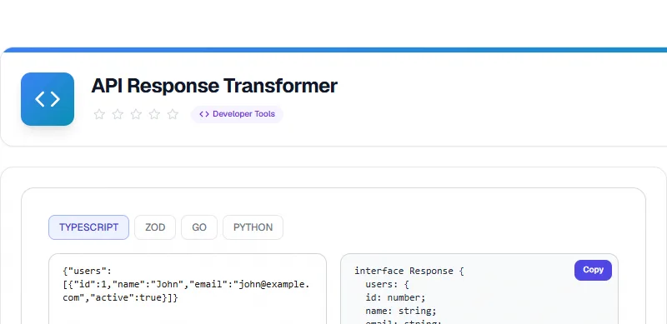Switch to the PYTHON tab
The height and width of the screenshot is (324, 667).
click(x=253, y=227)
